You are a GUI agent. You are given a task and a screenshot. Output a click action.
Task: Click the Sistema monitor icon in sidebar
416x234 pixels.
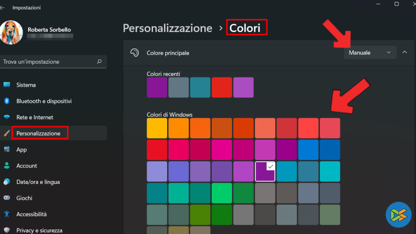click(7, 85)
